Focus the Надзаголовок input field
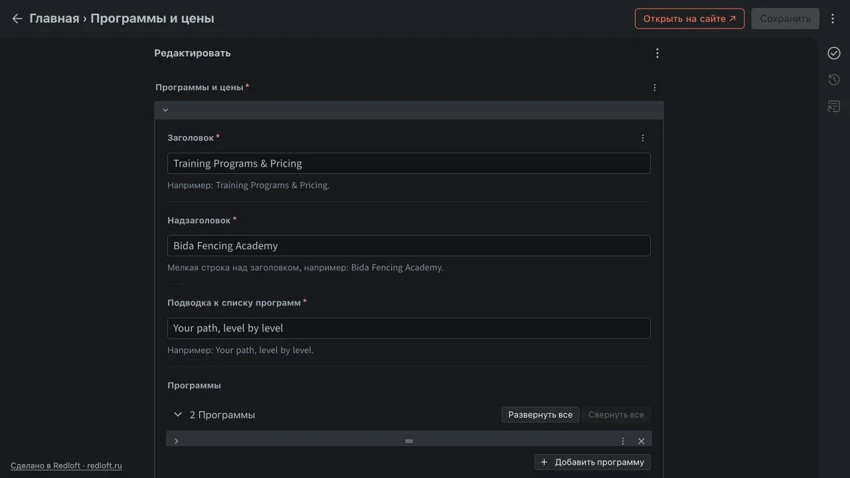 click(409, 246)
